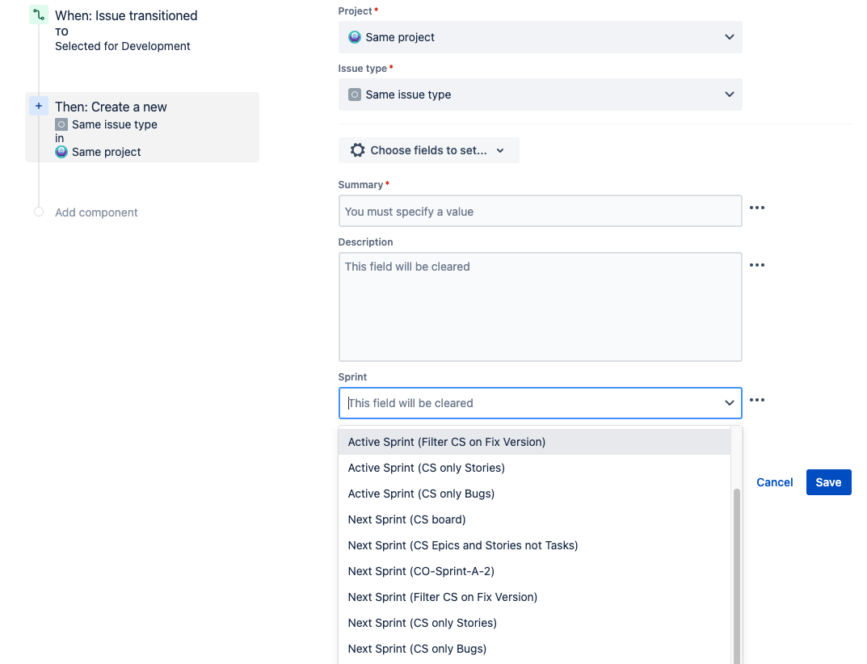Click the Cancel link
The image size is (867, 664).
(x=774, y=482)
